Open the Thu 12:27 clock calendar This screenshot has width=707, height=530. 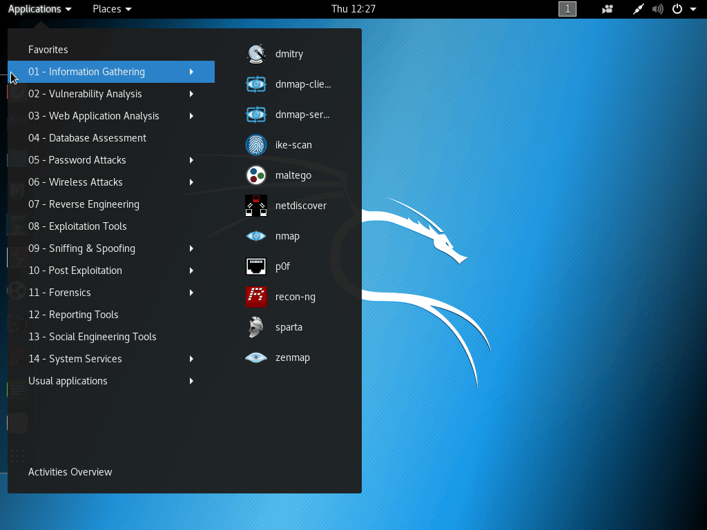tap(353, 9)
